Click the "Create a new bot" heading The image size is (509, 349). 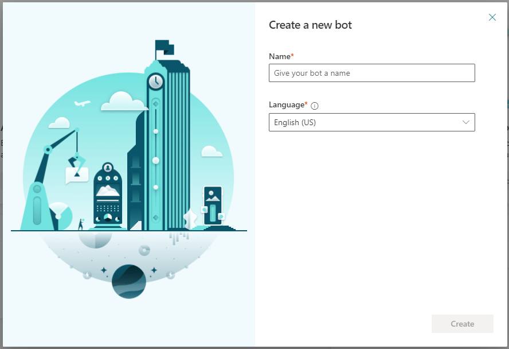[310, 25]
